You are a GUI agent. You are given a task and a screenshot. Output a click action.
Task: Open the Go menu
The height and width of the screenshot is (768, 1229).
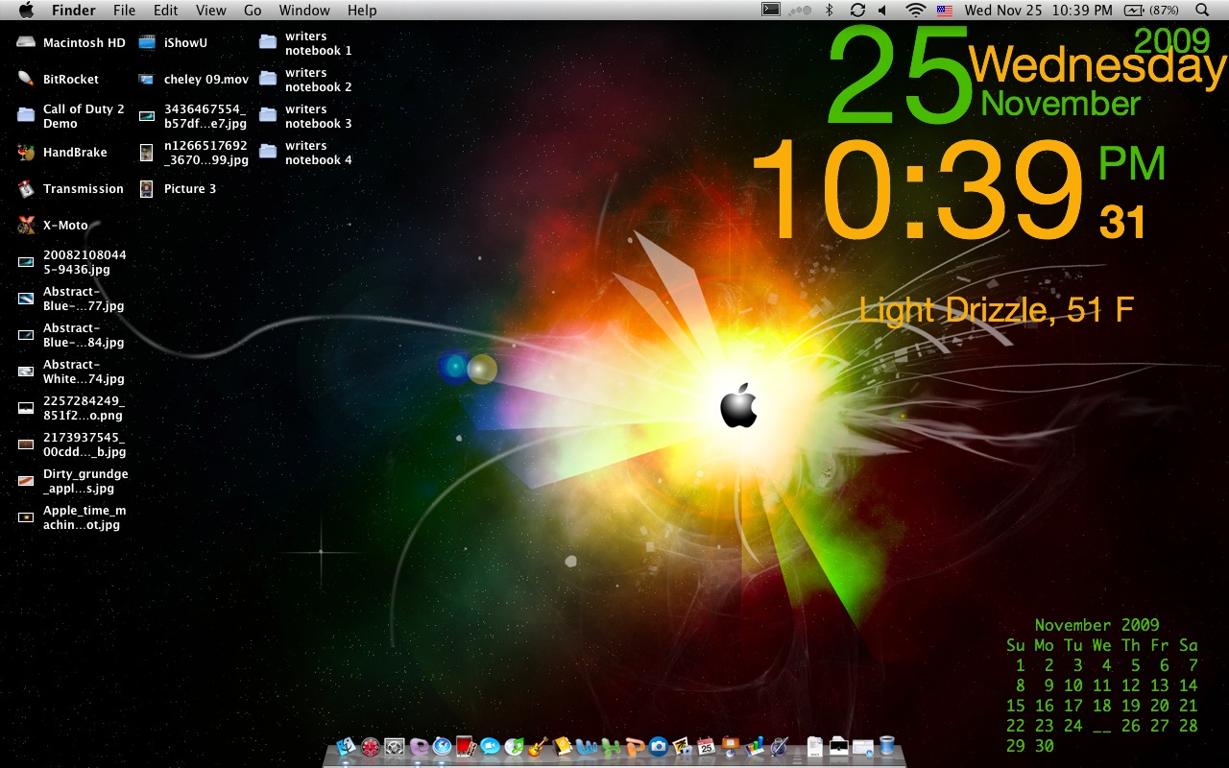coord(253,10)
